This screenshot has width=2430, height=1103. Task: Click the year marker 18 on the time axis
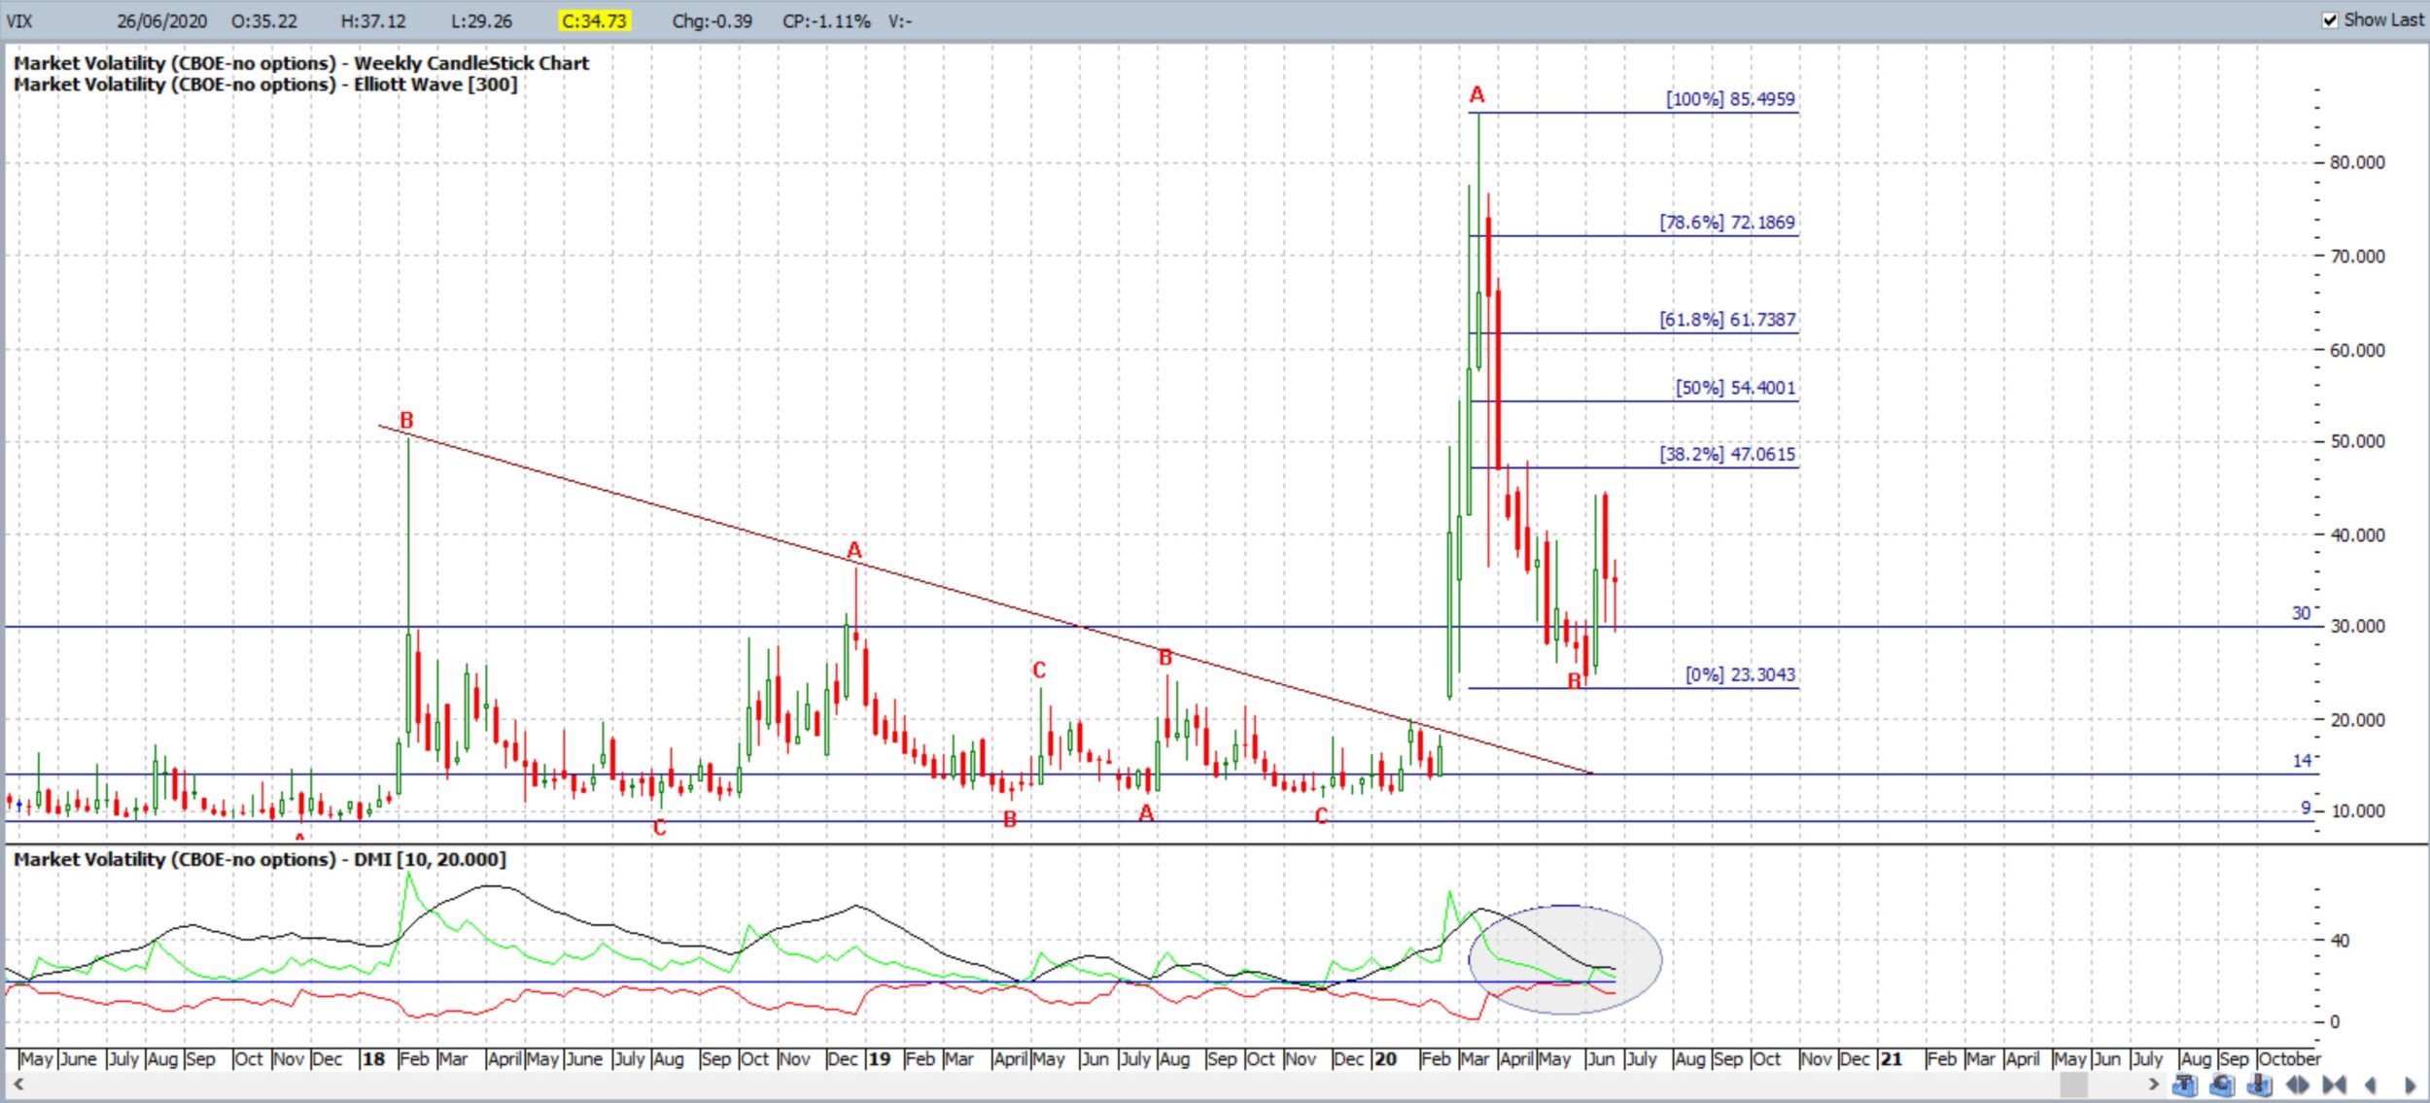373,1058
